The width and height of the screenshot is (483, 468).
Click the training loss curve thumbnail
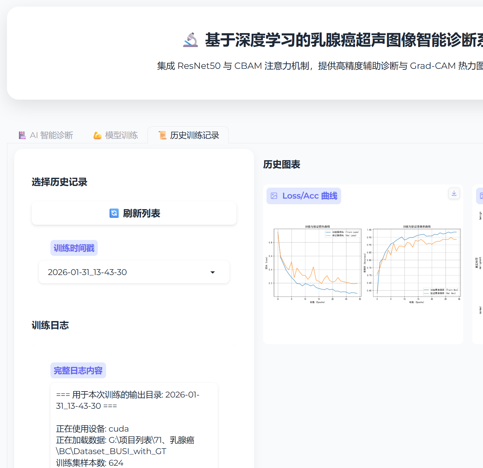317,263
